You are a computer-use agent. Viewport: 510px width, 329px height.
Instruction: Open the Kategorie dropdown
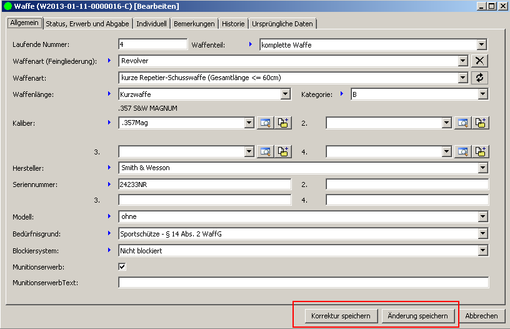point(482,94)
